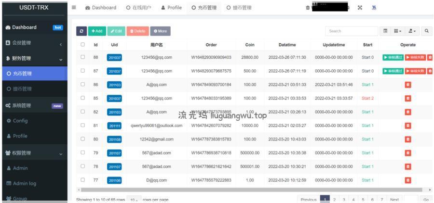Click the fullscreen icon in top bar
The height and width of the screenshot is (203, 434).
[x=360, y=8]
